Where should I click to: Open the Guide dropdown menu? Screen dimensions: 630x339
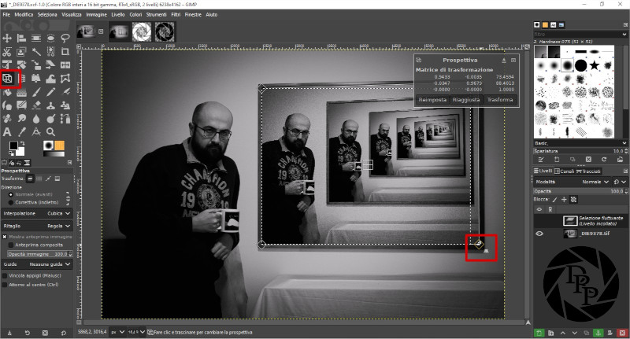click(x=55, y=265)
